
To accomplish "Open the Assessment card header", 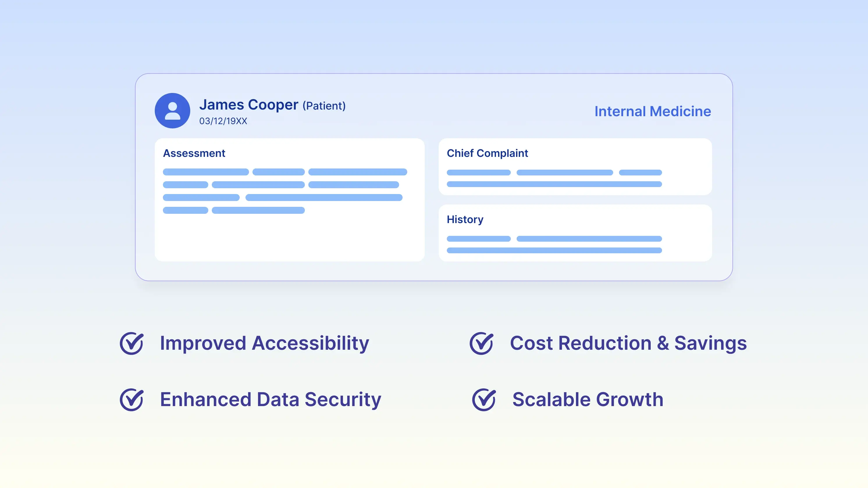I will (x=194, y=153).
